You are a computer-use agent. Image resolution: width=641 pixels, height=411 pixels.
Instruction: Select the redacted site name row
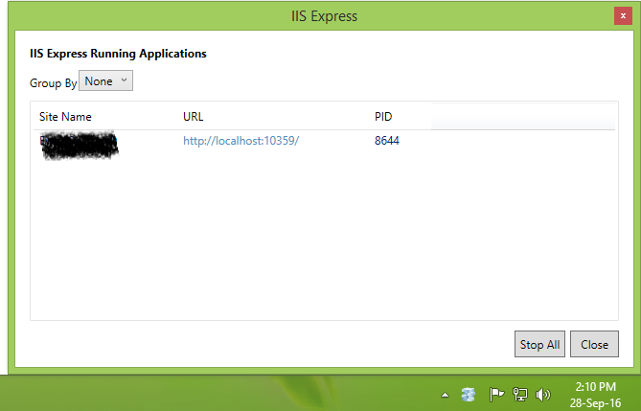click(80, 146)
